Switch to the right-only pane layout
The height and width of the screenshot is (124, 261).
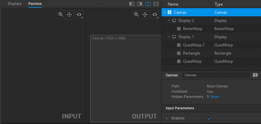coord(140,4)
